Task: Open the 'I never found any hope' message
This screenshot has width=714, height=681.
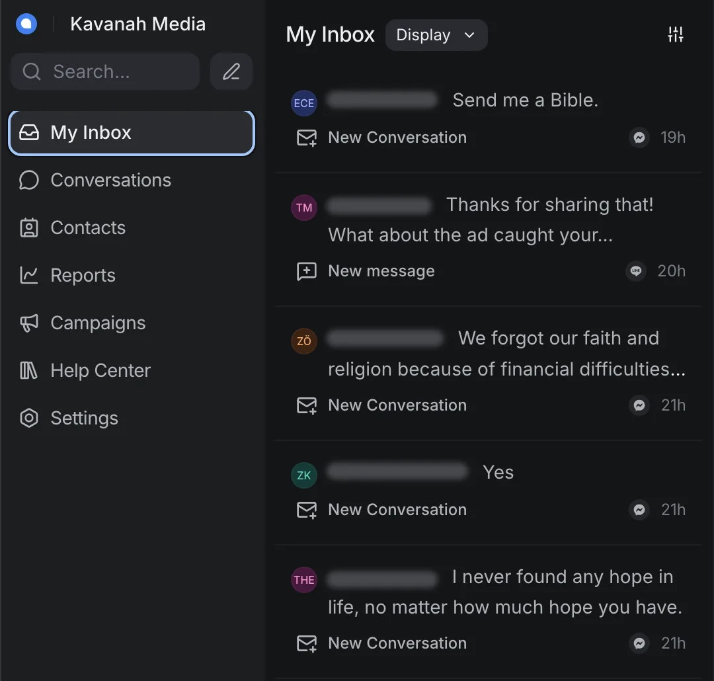Action: tap(506, 592)
